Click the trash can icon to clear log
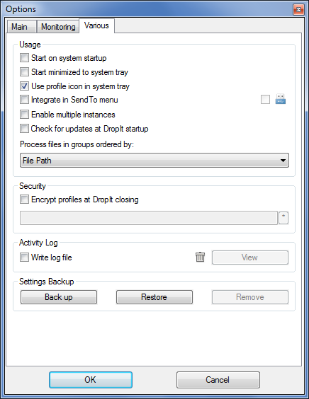This screenshot has height=399, width=309. point(200,257)
